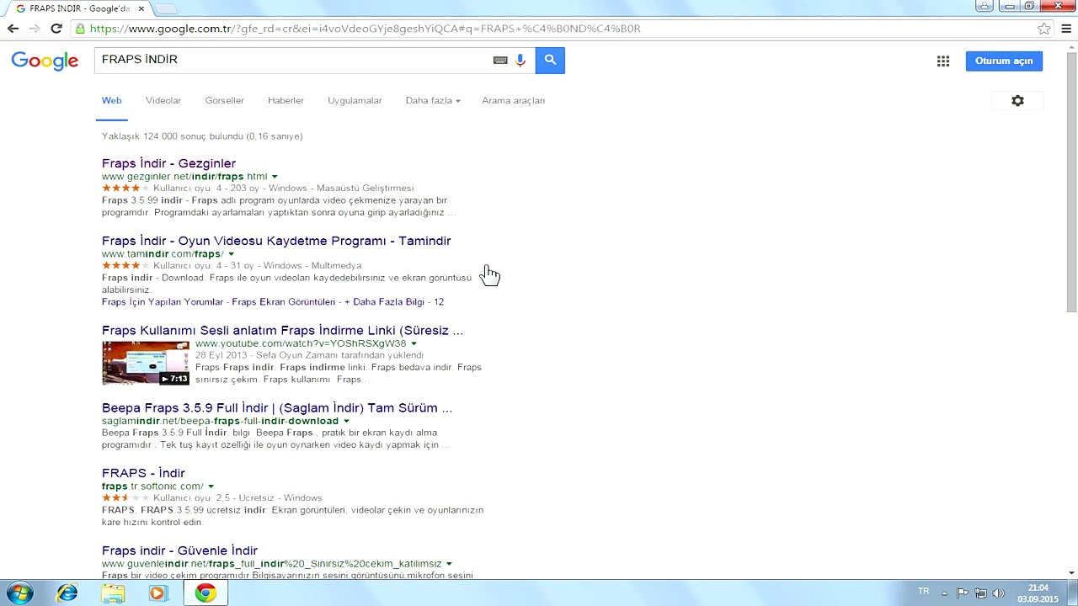Open the Chrome menu icon

pos(1065,29)
